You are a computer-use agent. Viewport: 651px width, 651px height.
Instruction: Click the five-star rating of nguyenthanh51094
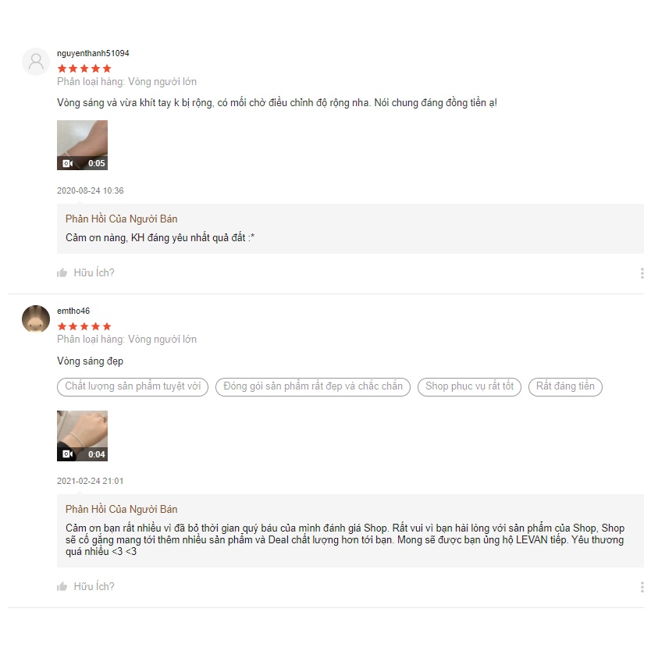[84, 69]
